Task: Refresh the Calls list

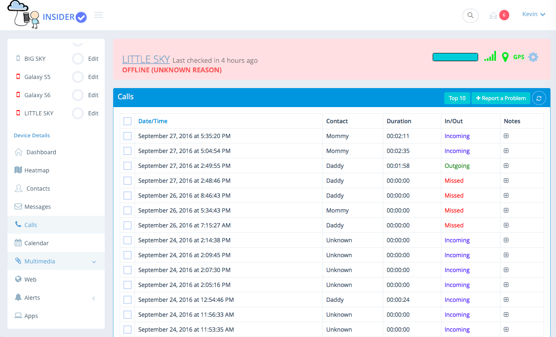Action: click(539, 98)
